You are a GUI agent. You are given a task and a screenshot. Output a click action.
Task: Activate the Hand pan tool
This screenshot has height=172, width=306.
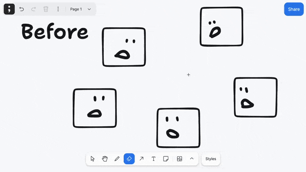tap(105, 159)
